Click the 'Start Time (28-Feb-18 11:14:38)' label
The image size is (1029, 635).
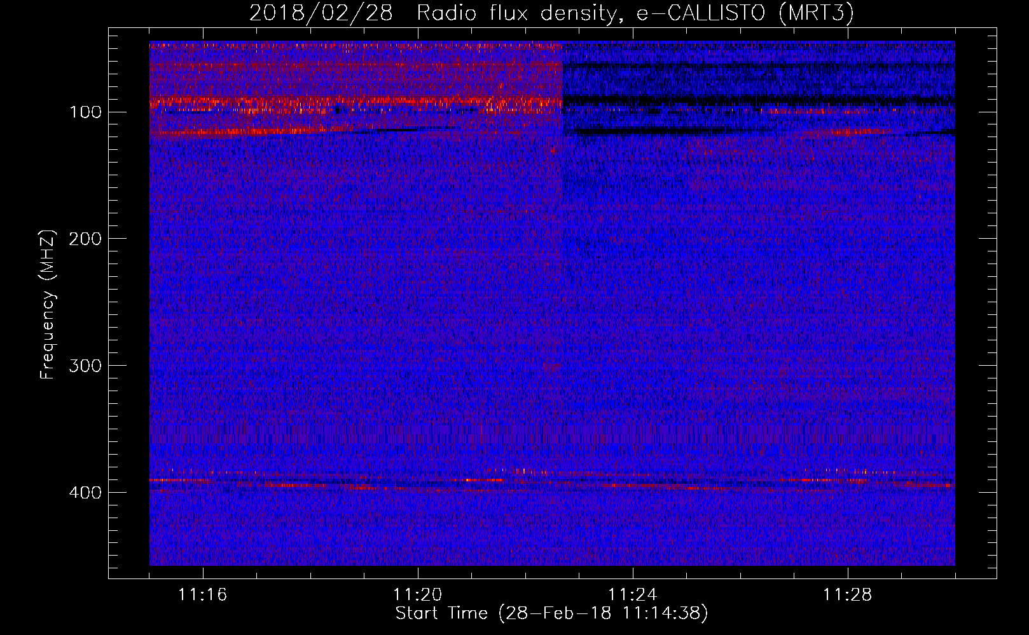click(x=551, y=613)
